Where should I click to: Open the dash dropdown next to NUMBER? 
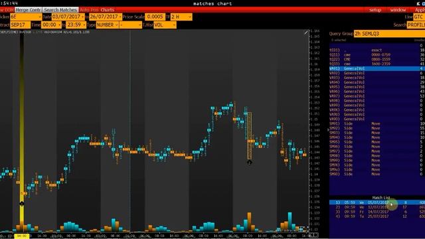click(x=131, y=25)
